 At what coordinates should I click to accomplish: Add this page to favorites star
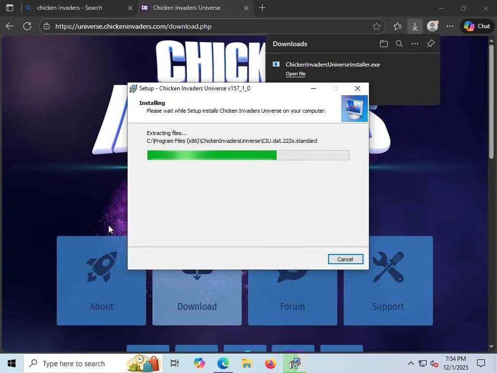pyautogui.click(x=377, y=26)
